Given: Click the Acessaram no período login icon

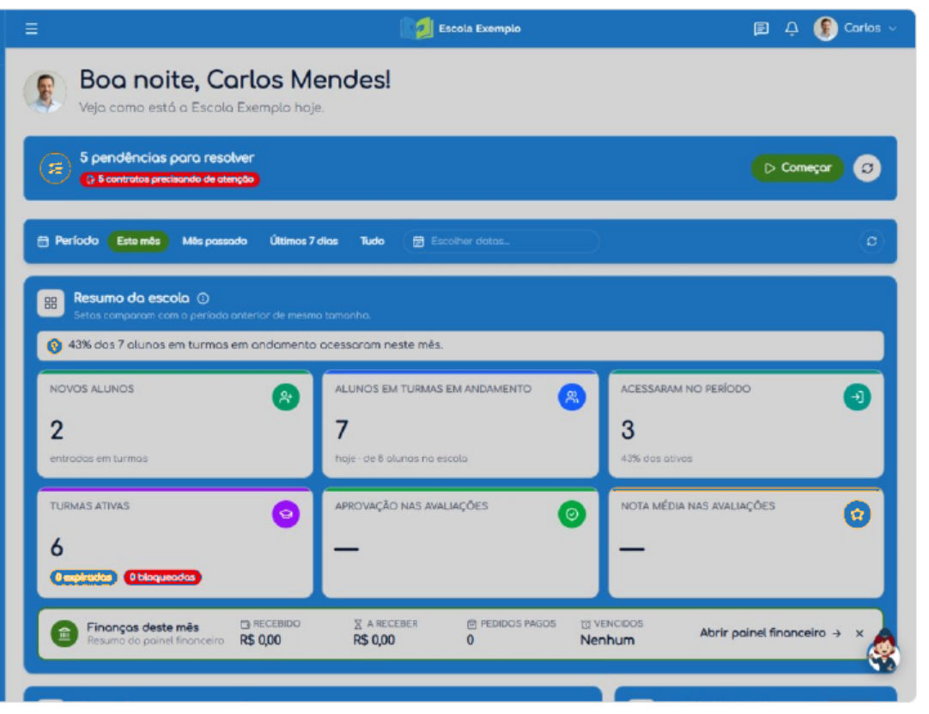Looking at the screenshot, I should 858,396.
